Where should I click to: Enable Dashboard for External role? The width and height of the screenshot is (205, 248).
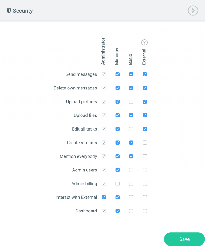pos(145,211)
